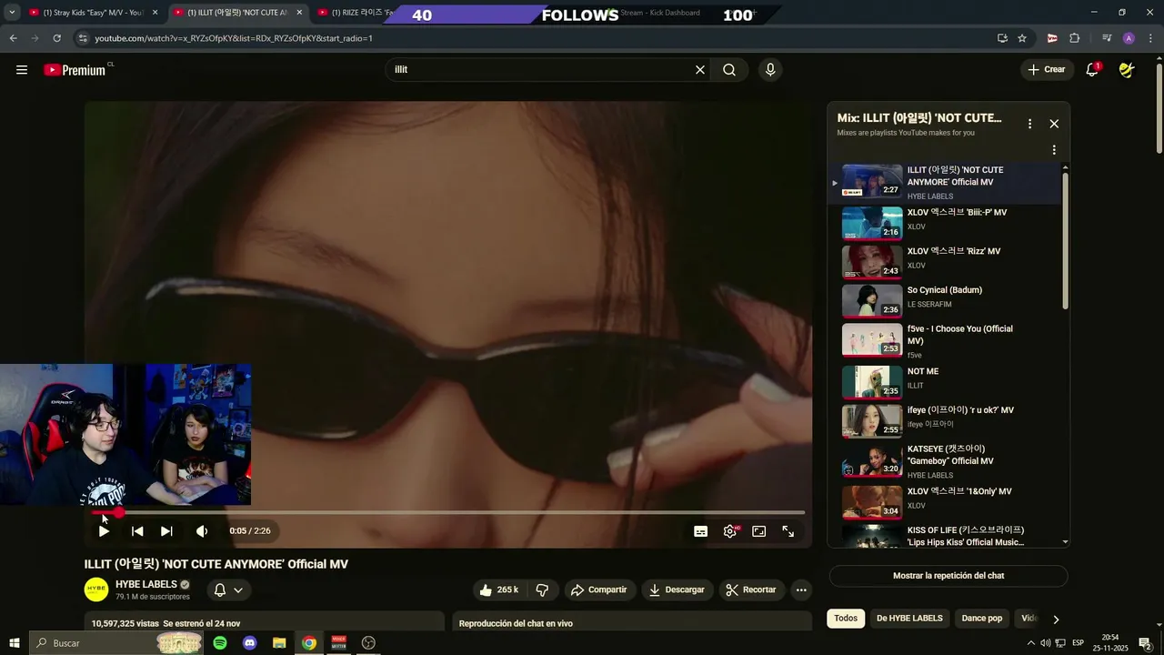The width and height of the screenshot is (1164, 655).
Task: Open the Crear button menu
Action: pos(1046,69)
